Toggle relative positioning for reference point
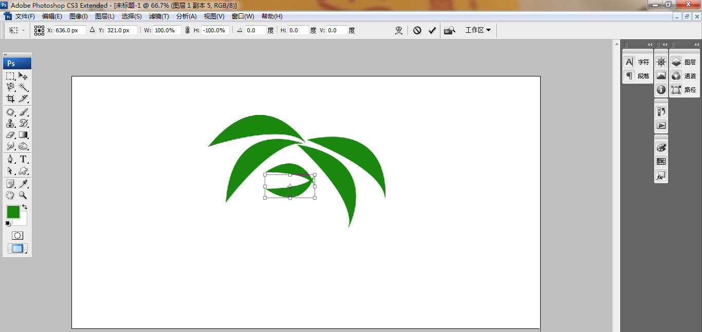 pos(93,30)
